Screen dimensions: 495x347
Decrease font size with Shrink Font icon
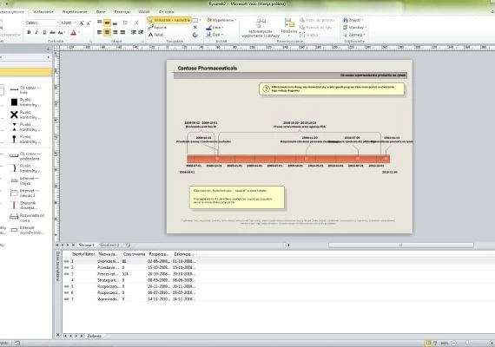coord(89,23)
